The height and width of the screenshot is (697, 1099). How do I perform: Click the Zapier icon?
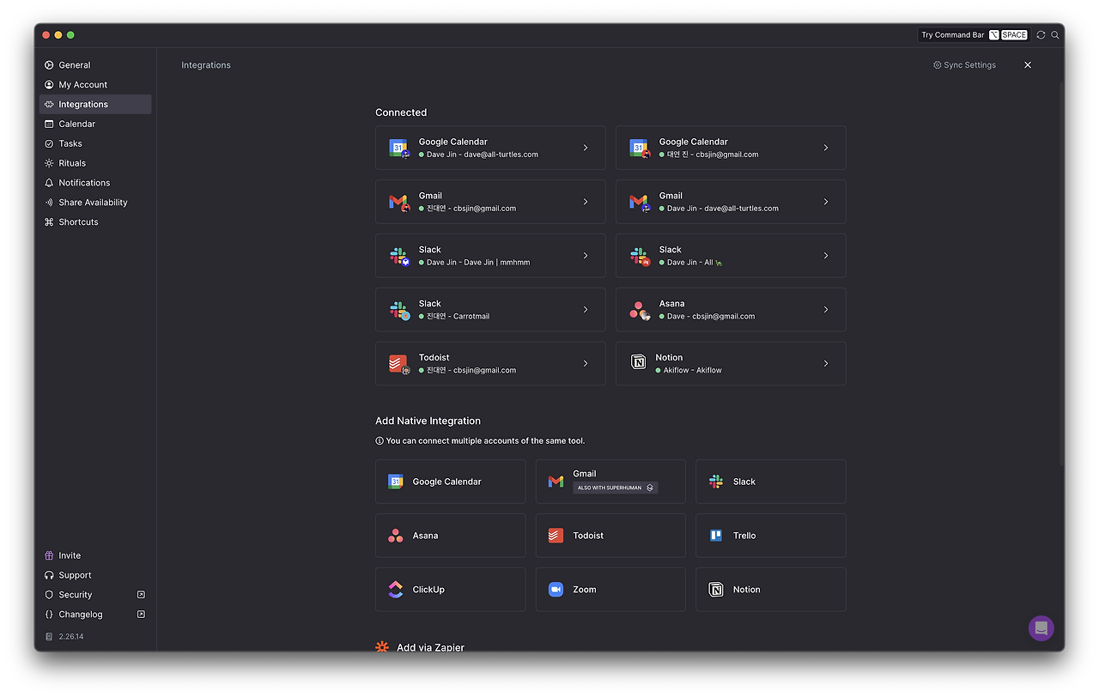coord(382,647)
